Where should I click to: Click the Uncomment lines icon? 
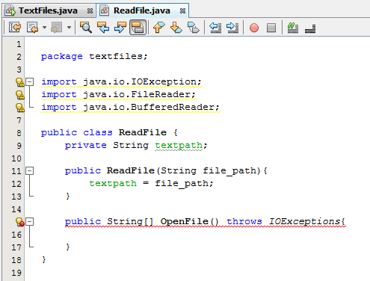click(x=310, y=28)
